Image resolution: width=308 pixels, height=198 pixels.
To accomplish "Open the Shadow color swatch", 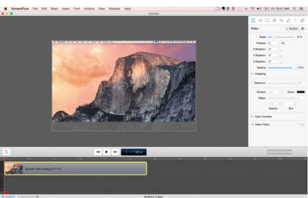I will (x=301, y=92).
